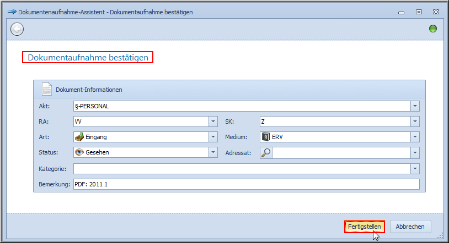This screenshot has height=243, width=449.
Task: Click the Dokument-Informationen page icon
Action: tap(47, 89)
